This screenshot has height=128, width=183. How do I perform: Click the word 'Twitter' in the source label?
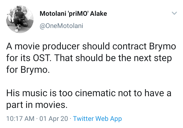[83, 119]
